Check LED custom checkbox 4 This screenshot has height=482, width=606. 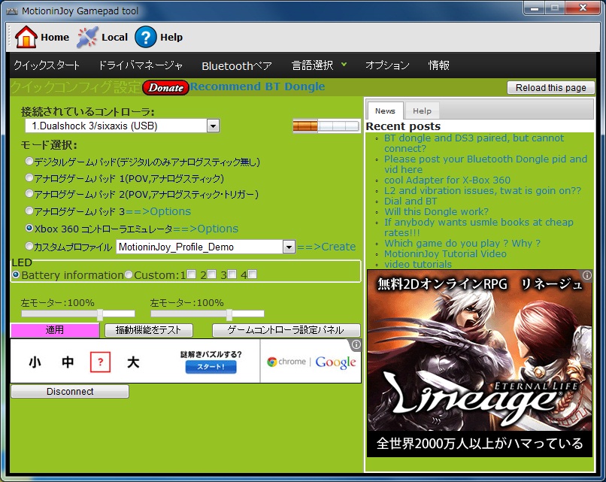coord(253,274)
